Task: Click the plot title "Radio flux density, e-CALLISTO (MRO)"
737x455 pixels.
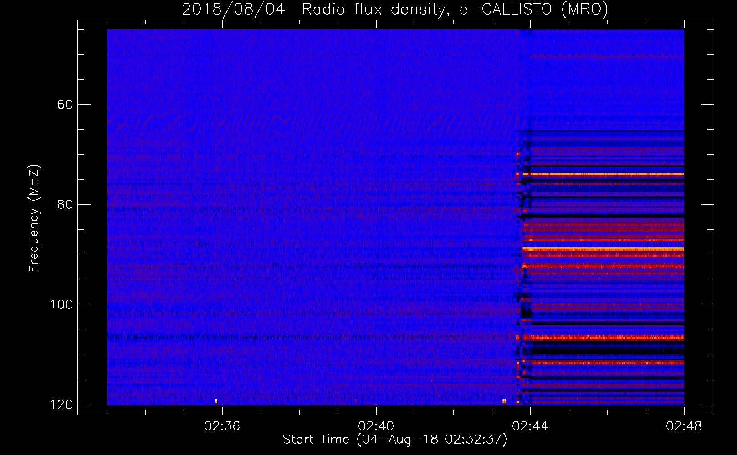Action: pos(455,10)
